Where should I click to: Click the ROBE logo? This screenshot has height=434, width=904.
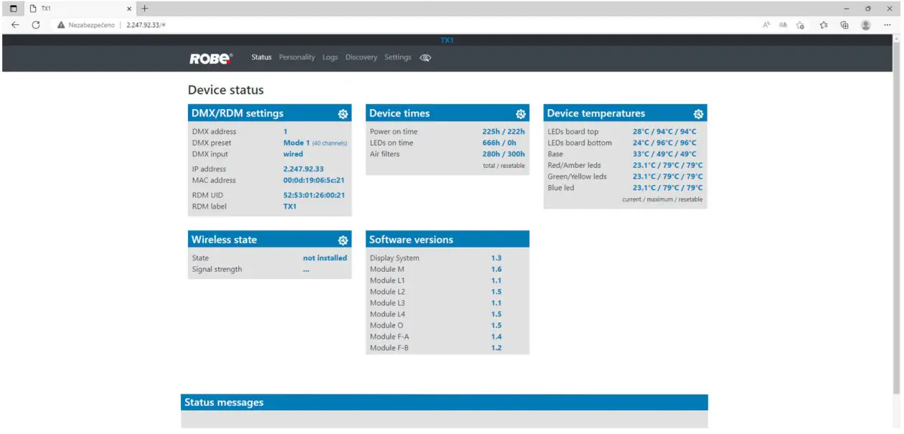(210, 58)
